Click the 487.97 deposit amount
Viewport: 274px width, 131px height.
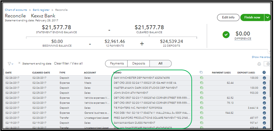point(254,118)
